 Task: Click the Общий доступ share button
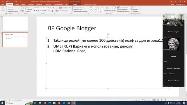[180, 4]
